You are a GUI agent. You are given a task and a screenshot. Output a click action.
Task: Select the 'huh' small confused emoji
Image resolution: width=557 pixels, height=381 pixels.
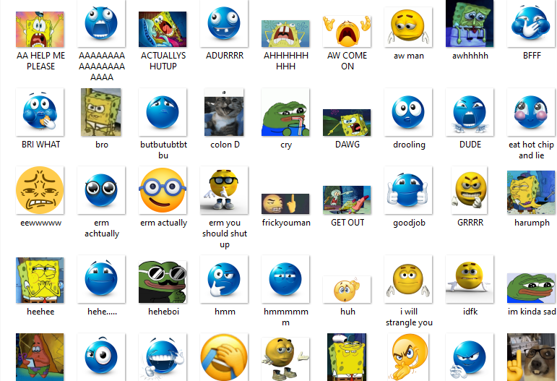coord(347,290)
